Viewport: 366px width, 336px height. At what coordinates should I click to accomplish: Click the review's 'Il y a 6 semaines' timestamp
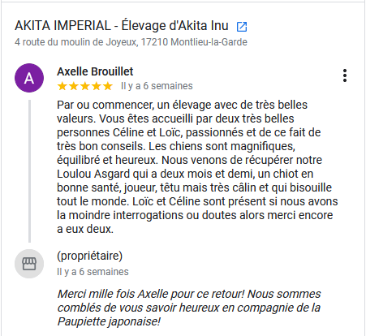tap(157, 86)
